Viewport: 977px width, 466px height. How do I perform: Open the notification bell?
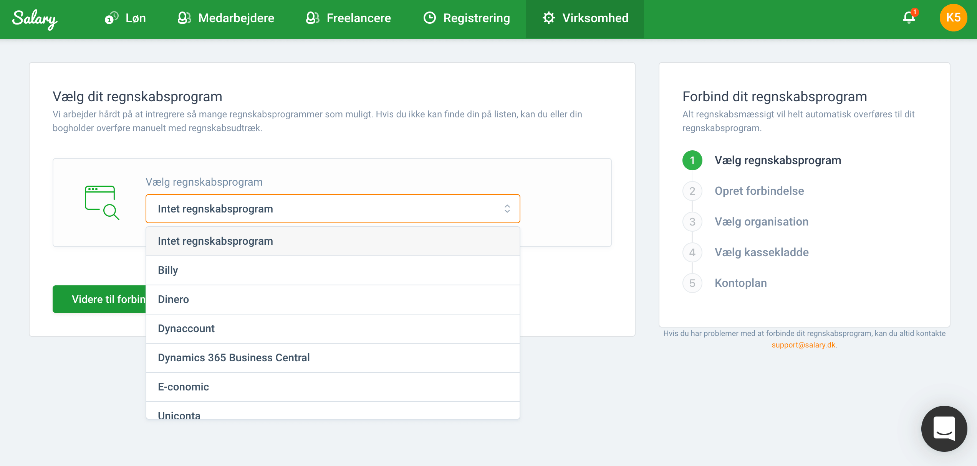909,18
